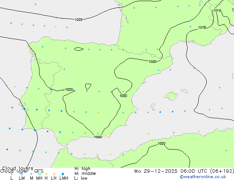Click the island of Ibiza on the map
The width and height of the screenshot is (234, 180).
pos(153,106)
